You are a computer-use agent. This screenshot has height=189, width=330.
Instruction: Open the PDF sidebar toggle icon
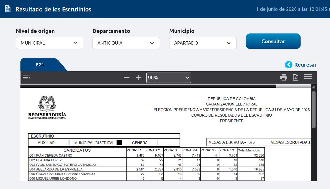tap(26, 78)
